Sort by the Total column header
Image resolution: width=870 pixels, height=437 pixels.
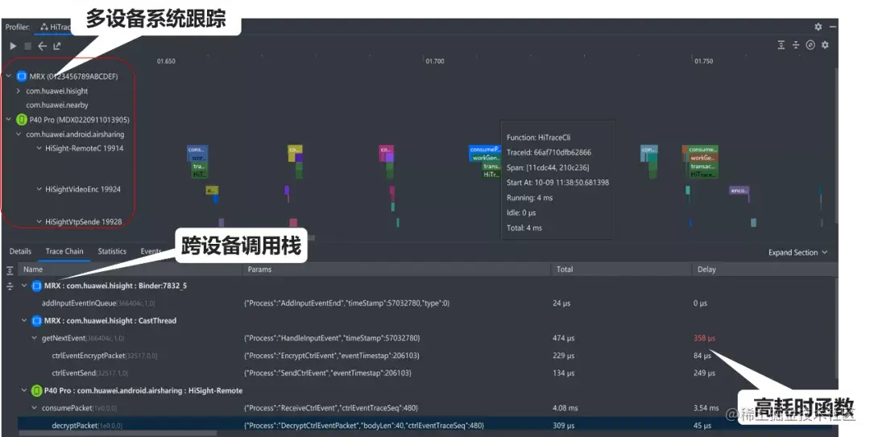pos(622,270)
